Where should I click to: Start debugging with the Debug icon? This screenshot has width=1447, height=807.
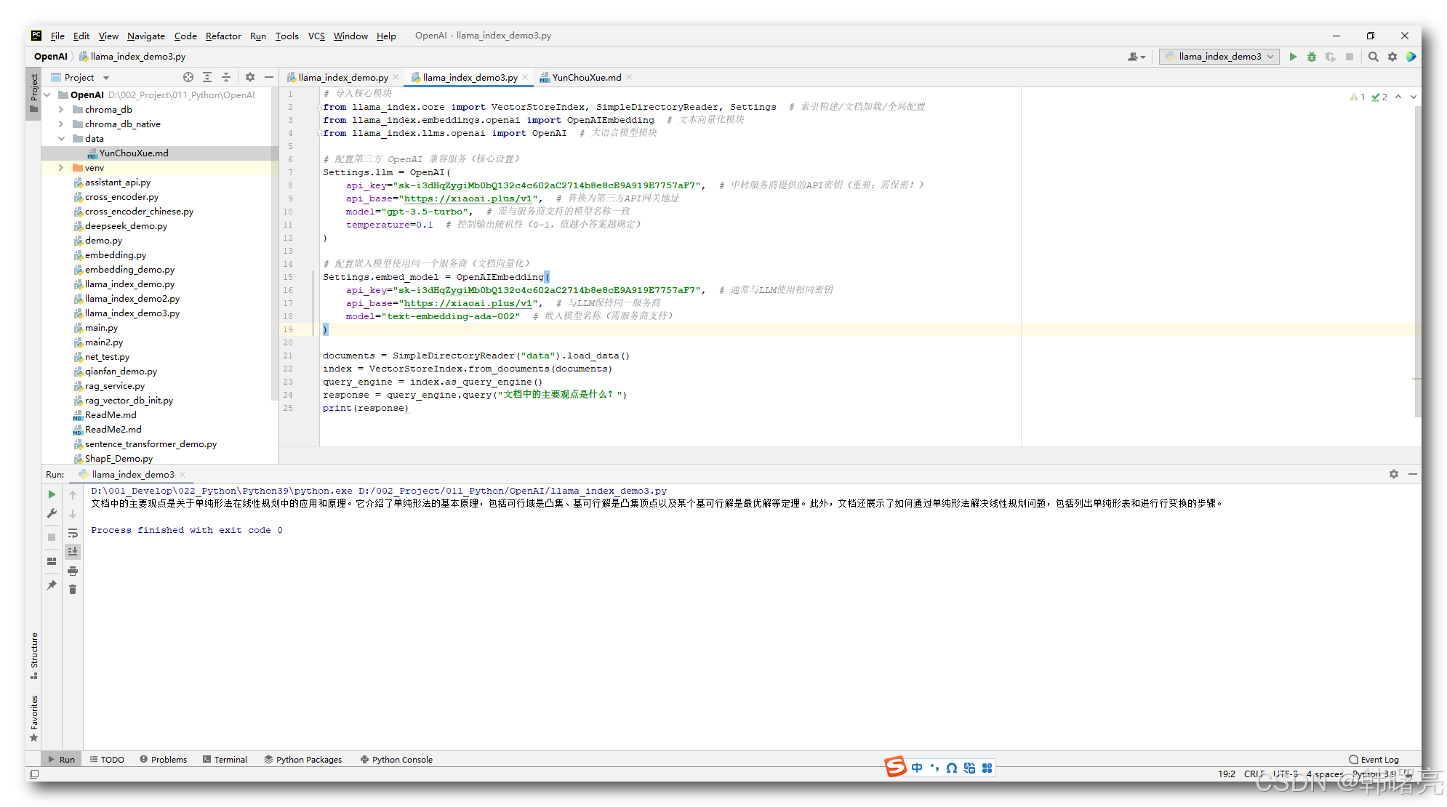[x=1312, y=57]
